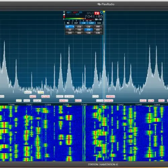
Task: Choose the 500 Hz filter preset
Action: pyautogui.click(x=70, y=33)
